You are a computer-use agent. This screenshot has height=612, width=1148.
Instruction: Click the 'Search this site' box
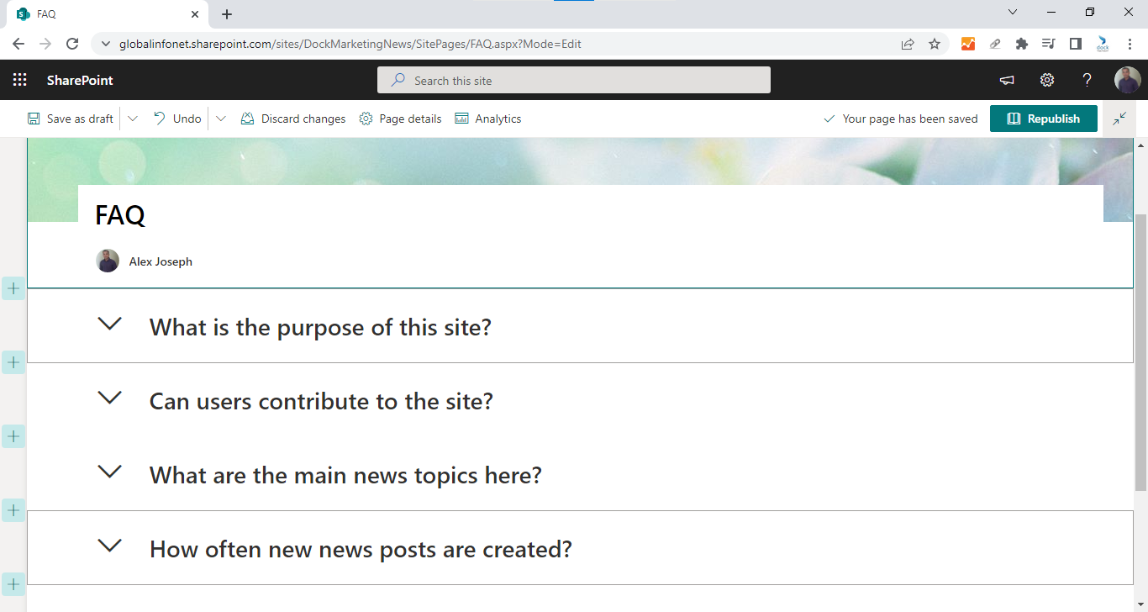click(x=574, y=80)
